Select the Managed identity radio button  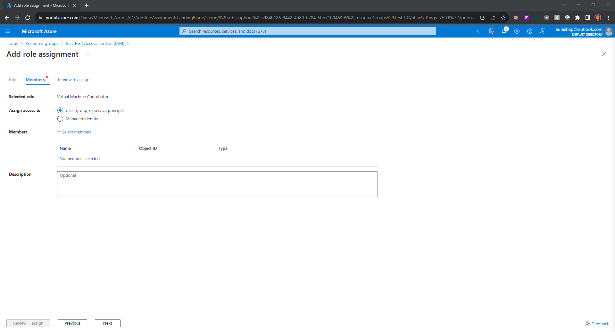60,119
